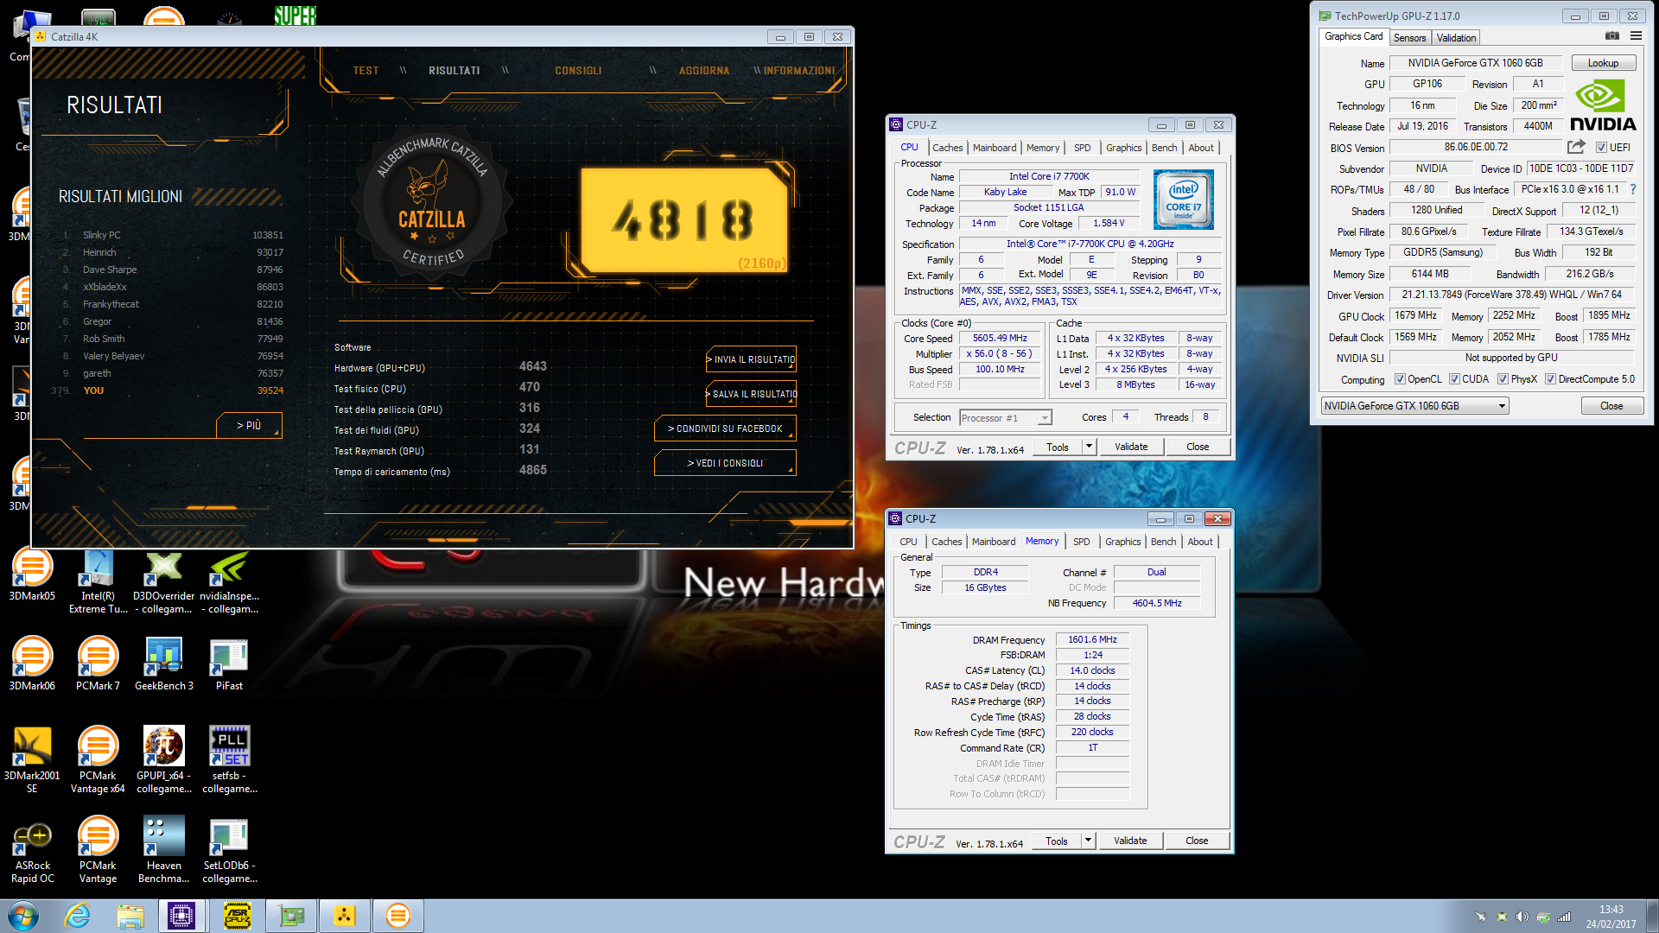Open INFORMAZIONI tab in Catzilla
The image size is (1659, 933).
tap(799, 71)
